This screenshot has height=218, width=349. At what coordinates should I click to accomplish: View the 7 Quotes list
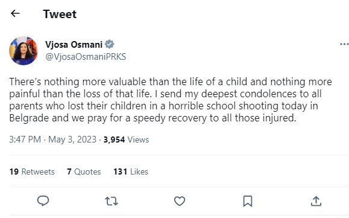coord(84,172)
